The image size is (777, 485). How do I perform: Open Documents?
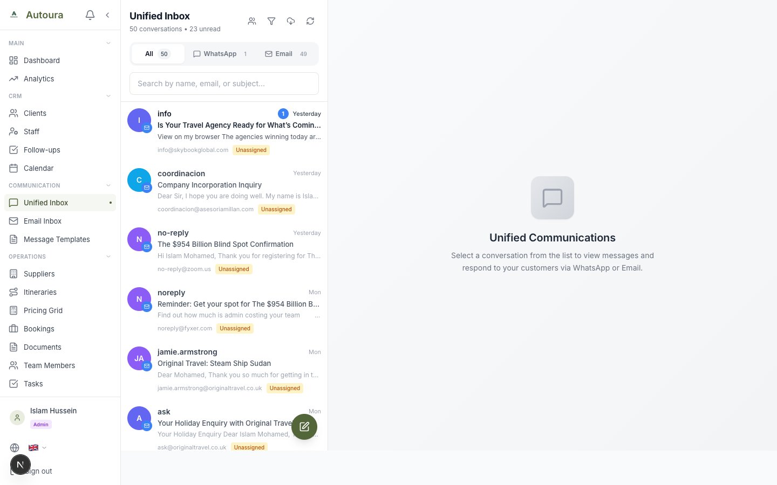(60, 347)
